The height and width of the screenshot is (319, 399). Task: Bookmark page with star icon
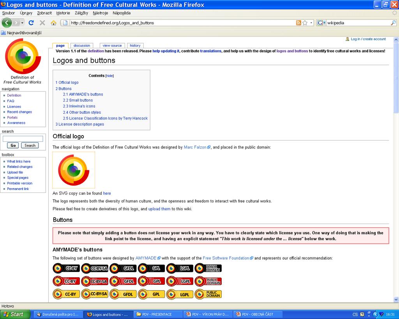[305, 23]
